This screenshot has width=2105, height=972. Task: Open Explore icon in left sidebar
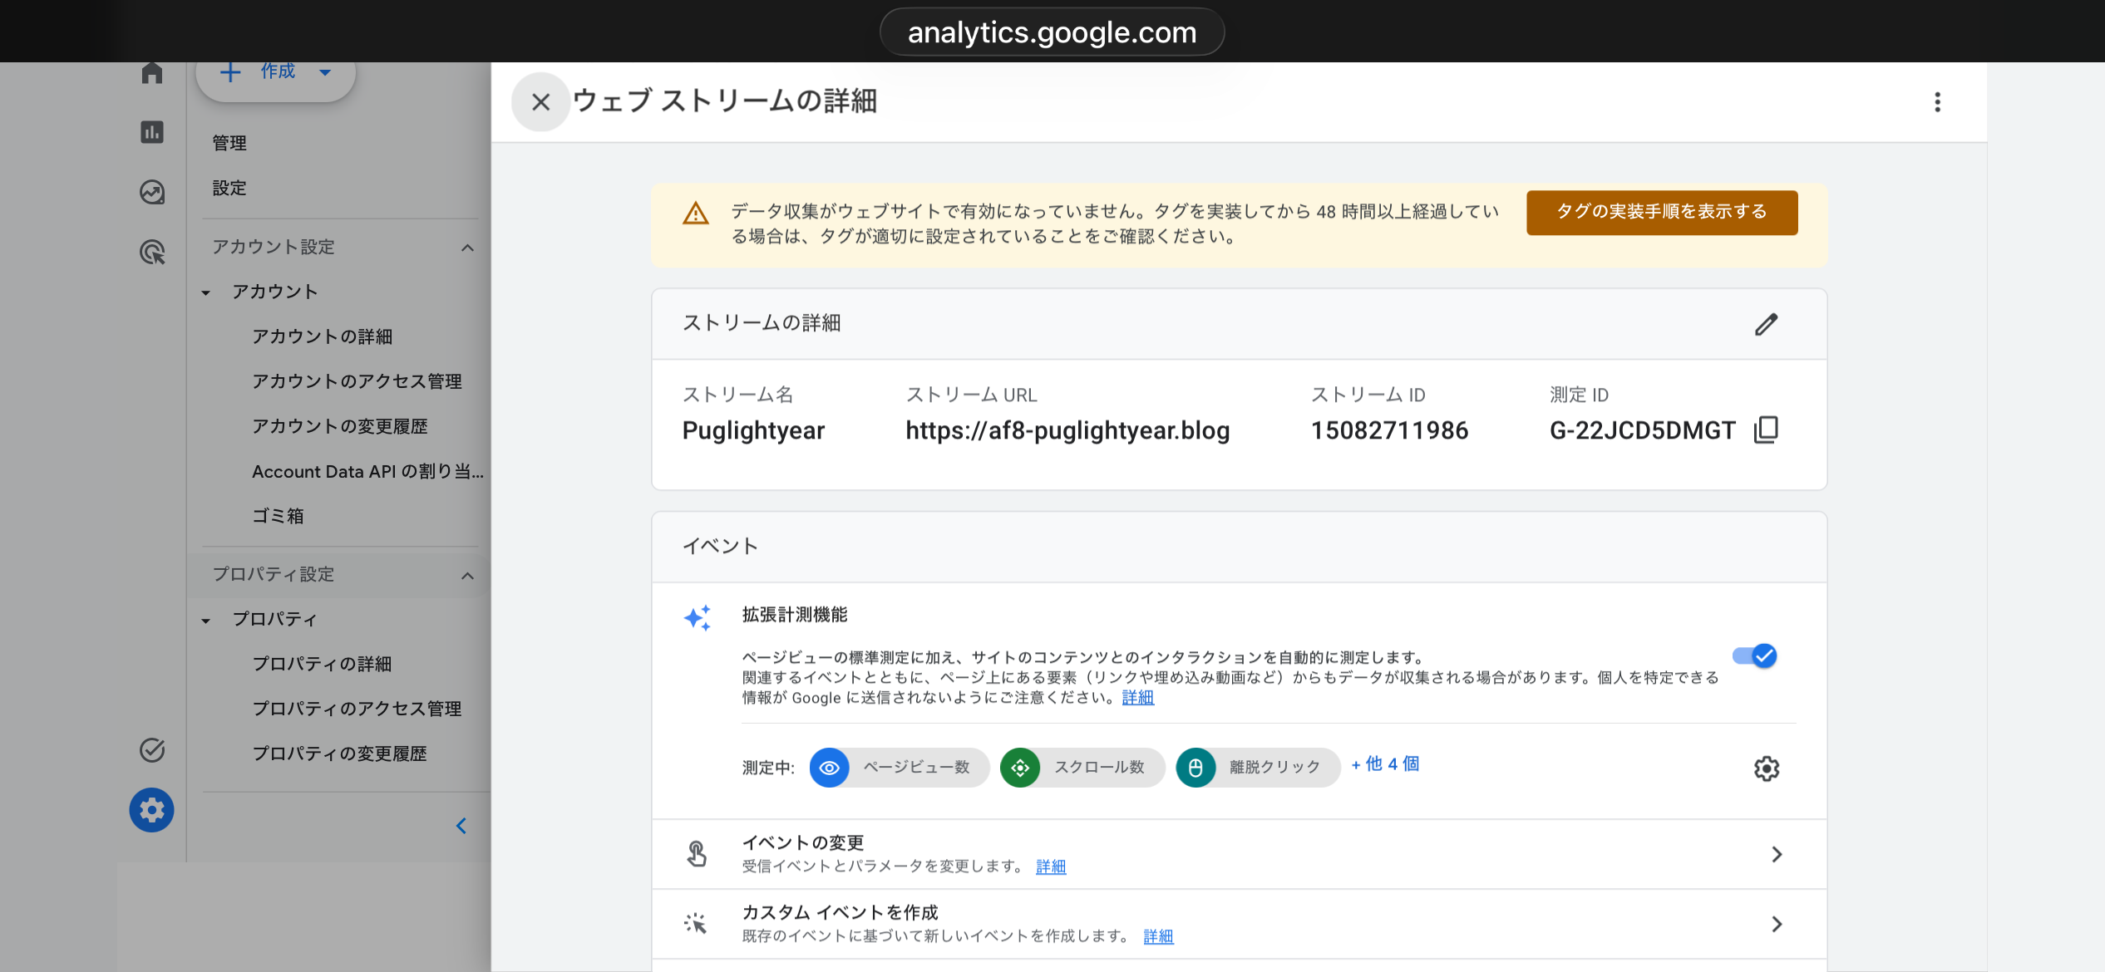point(151,192)
